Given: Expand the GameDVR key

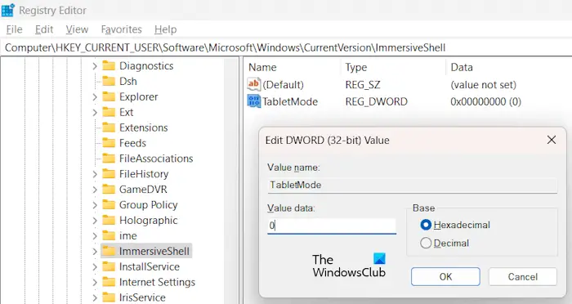Looking at the screenshot, I should pyautogui.click(x=95, y=190).
